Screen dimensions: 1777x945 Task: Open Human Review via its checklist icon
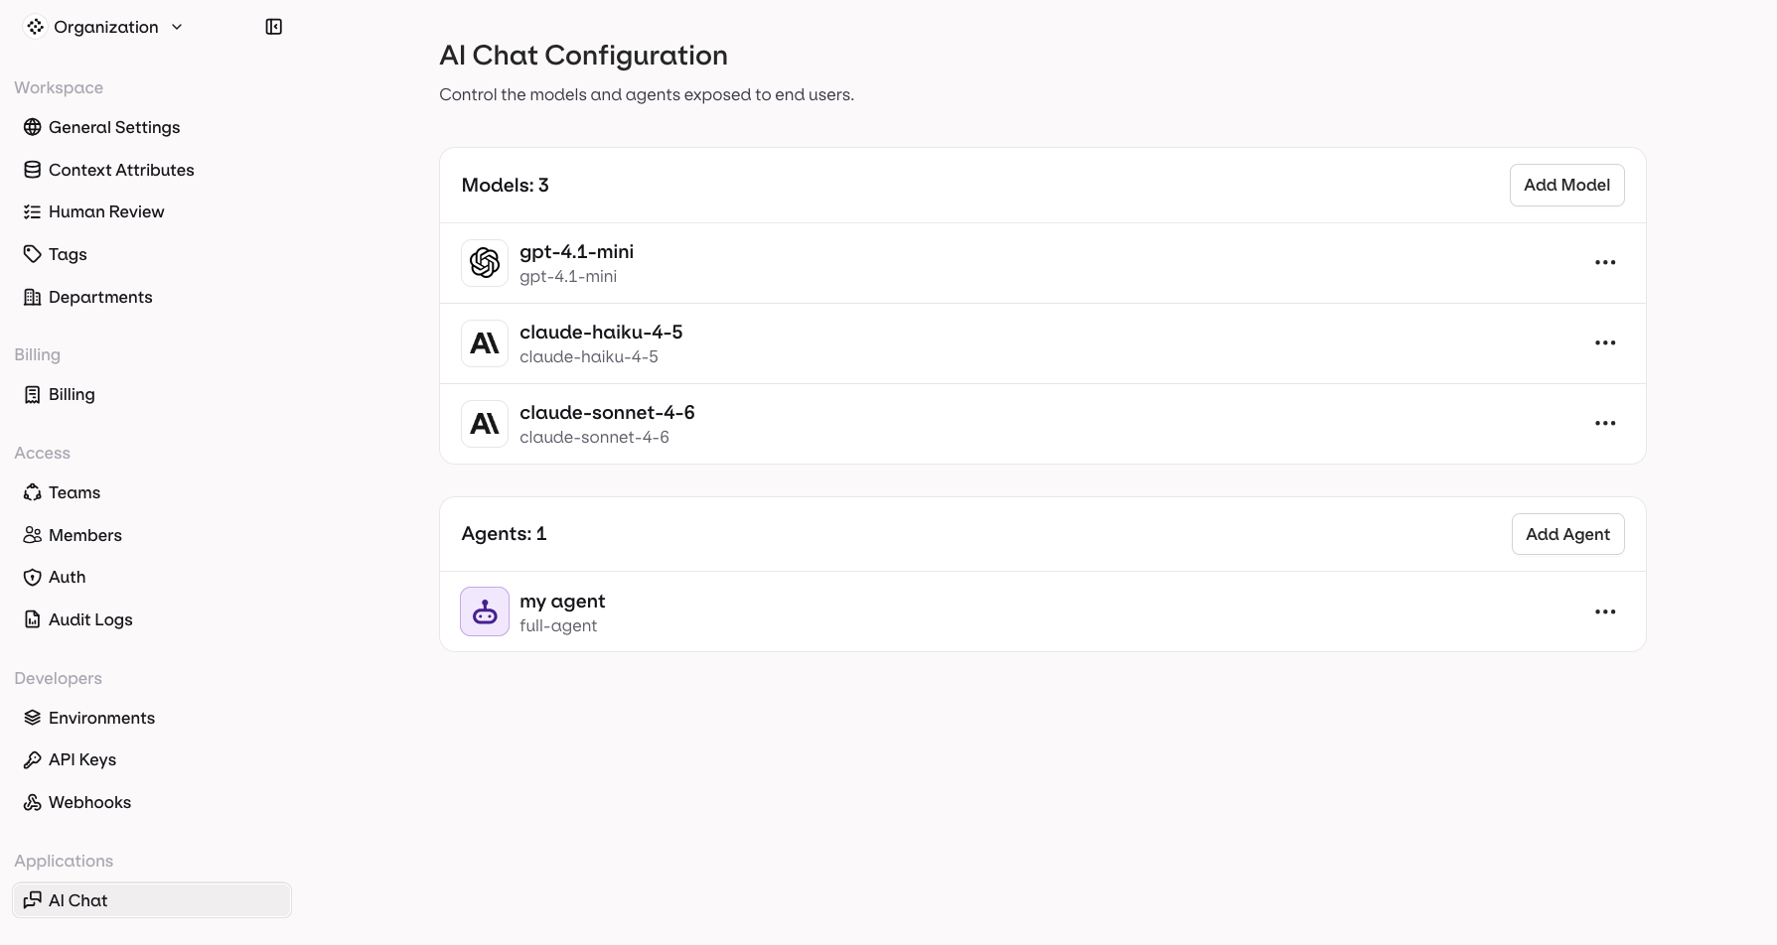tap(33, 211)
